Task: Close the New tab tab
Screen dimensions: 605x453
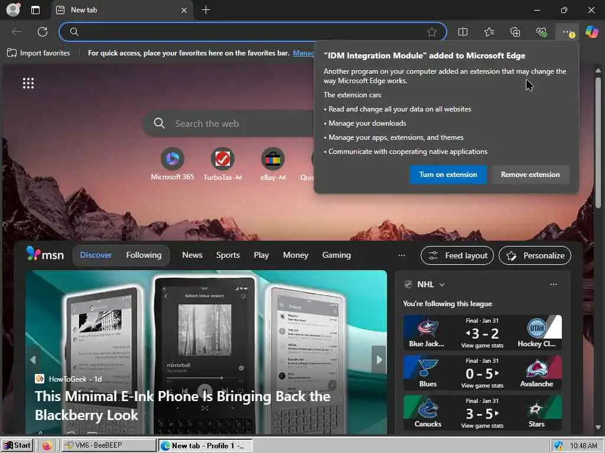Action: (x=184, y=11)
